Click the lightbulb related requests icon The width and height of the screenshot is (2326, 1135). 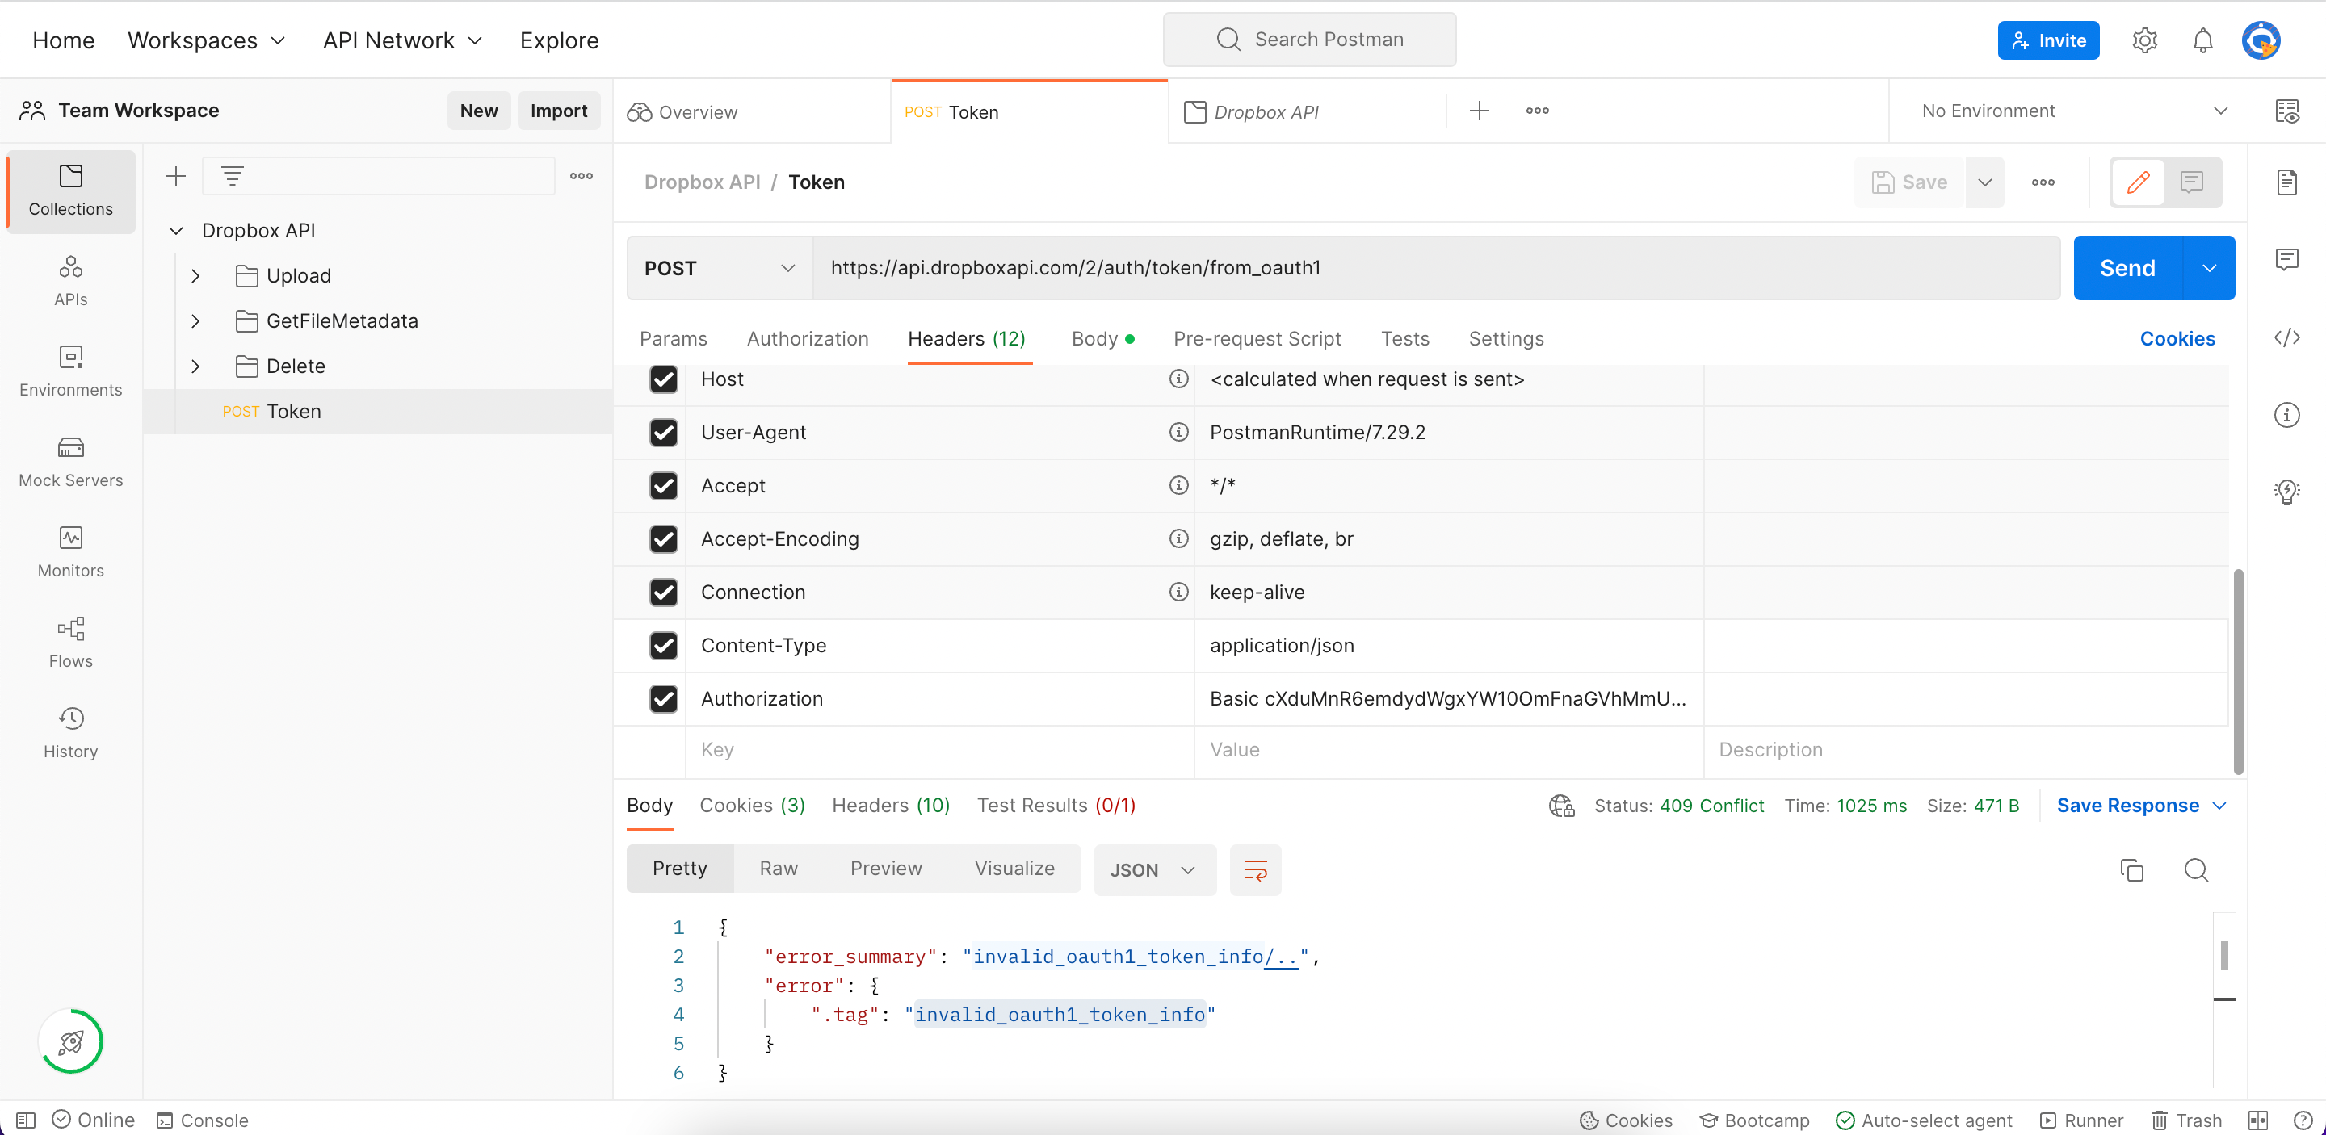[x=2286, y=492]
